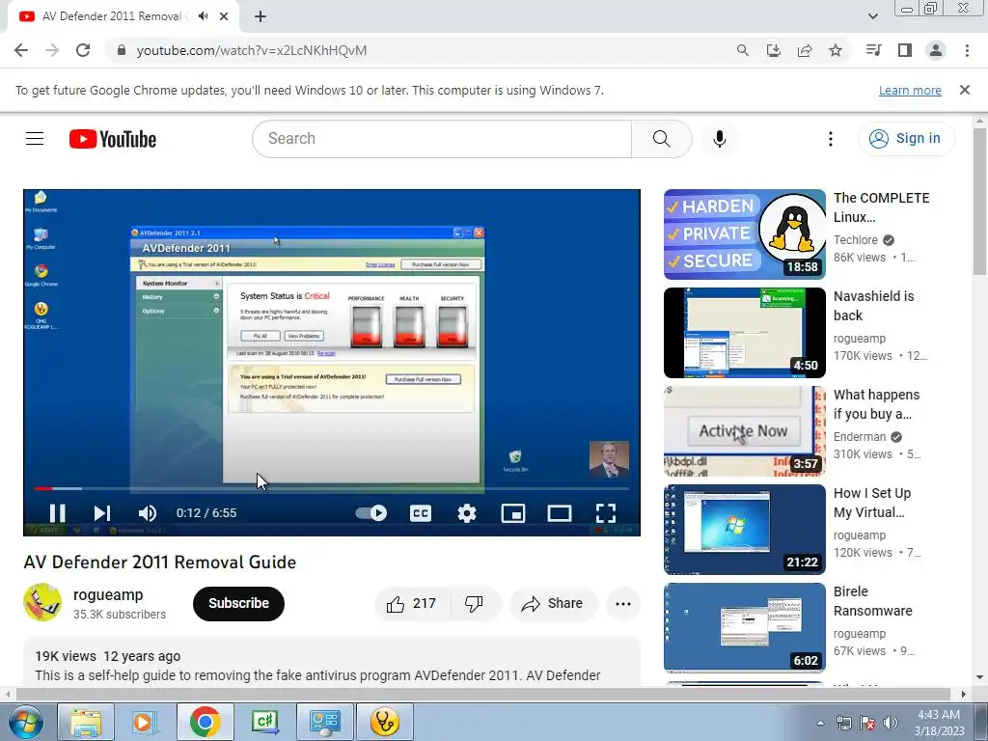Switch to theater mode
The width and height of the screenshot is (988, 741).
coord(560,513)
